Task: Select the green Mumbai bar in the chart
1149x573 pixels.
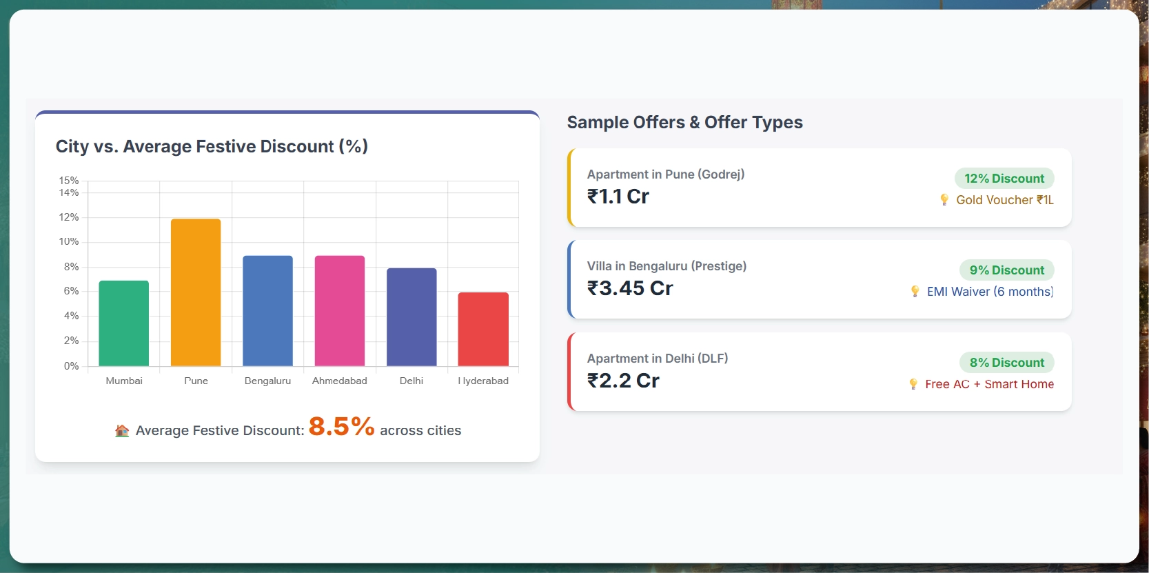Action: click(x=124, y=323)
